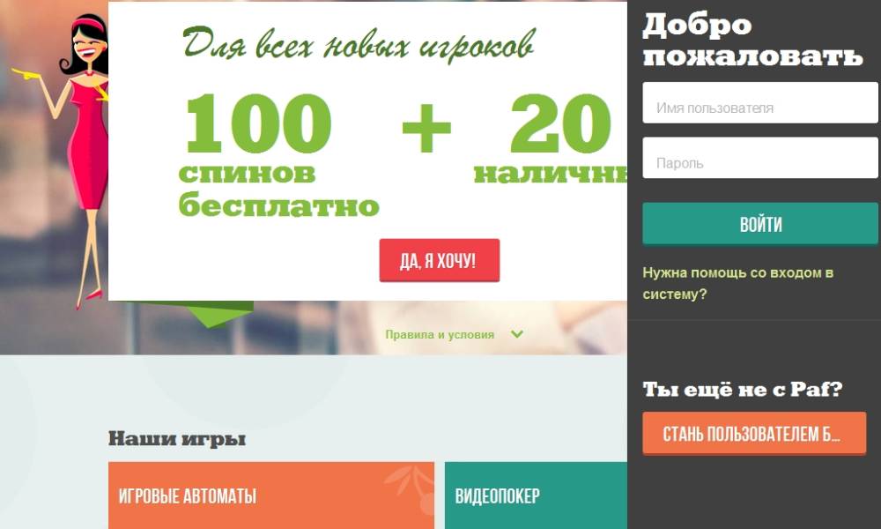Click the СТАНЬ ПОЛЬЗОВАТЕЛЕМ orange button
This screenshot has width=881, height=529.
point(754,434)
